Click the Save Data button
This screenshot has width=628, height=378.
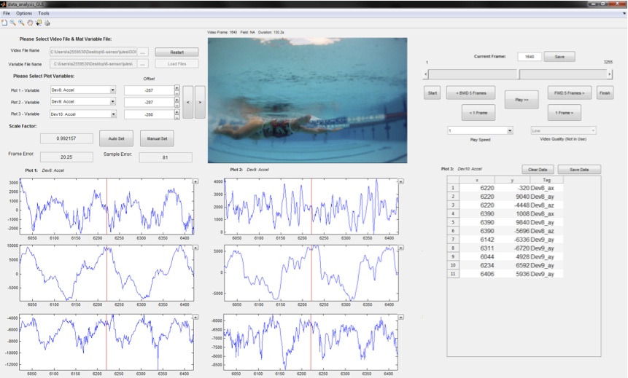pyautogui.click(x=584, y=169)
